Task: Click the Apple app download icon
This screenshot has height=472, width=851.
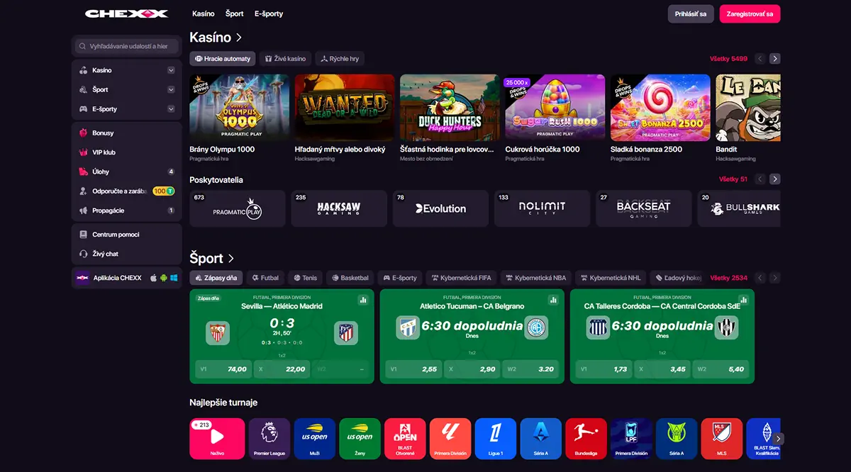Action: point(153,278)
